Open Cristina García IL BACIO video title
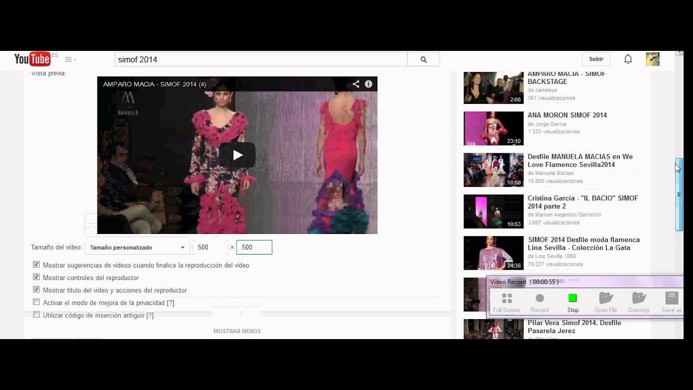 pyautogui.click(x=583, y=202)
